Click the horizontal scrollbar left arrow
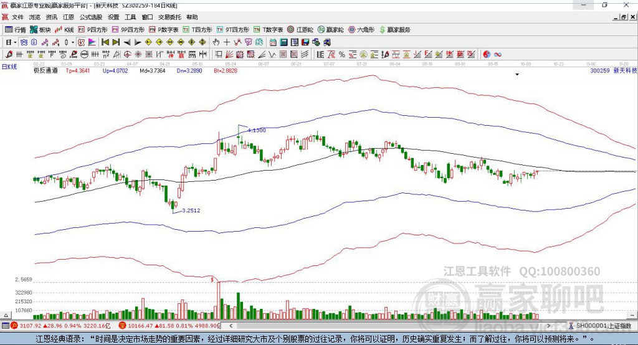The height and width of the screenshot is (345, 638). point(231,326)
